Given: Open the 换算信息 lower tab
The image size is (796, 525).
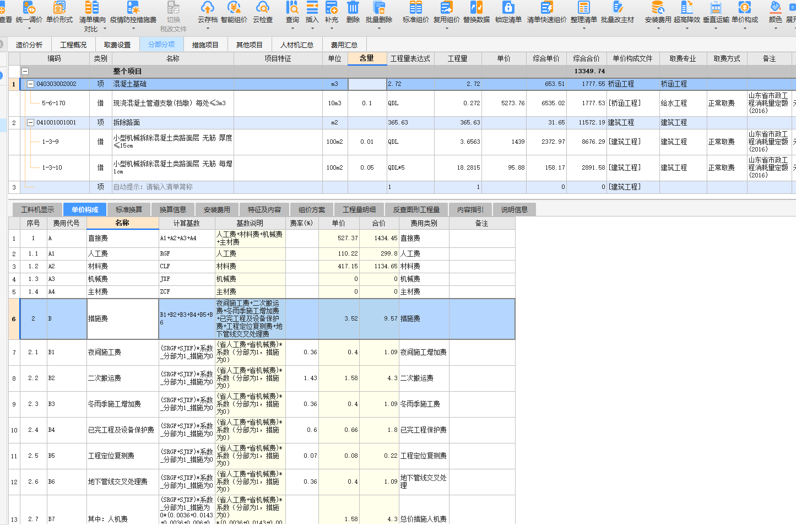Looking at the screenshot, I should tap(173, 210).
